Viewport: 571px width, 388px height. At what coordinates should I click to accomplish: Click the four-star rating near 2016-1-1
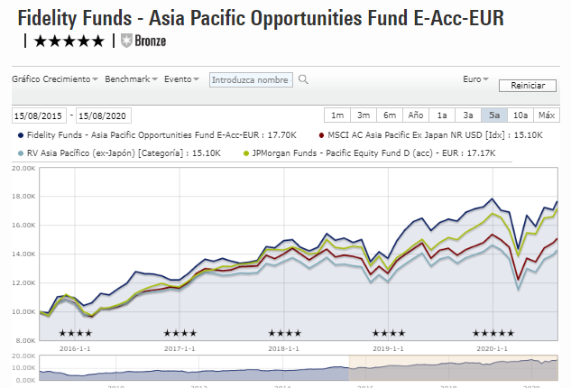(x=75, y=334)
